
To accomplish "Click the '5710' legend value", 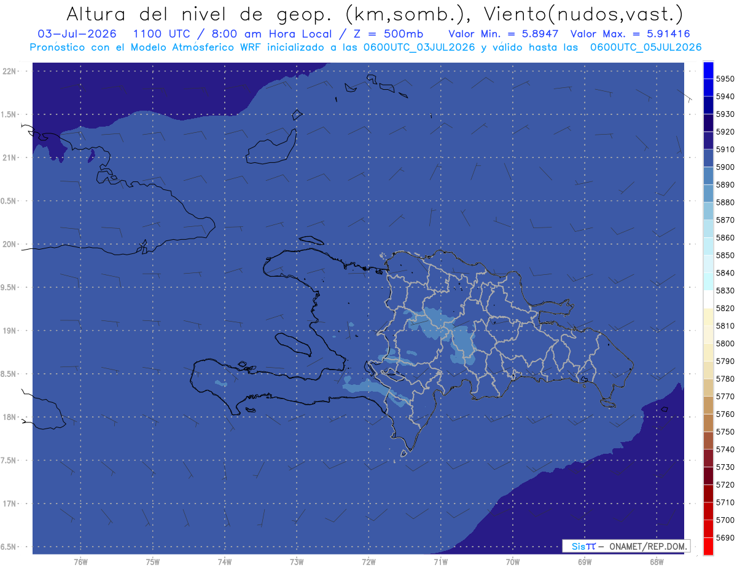I will pos(725,502).
